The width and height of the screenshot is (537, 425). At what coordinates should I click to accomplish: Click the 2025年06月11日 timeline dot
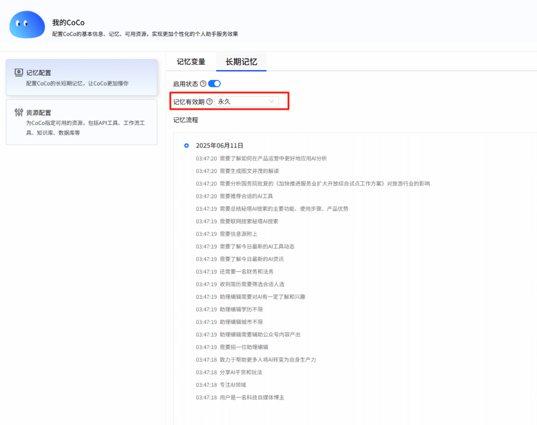(186, 146)
